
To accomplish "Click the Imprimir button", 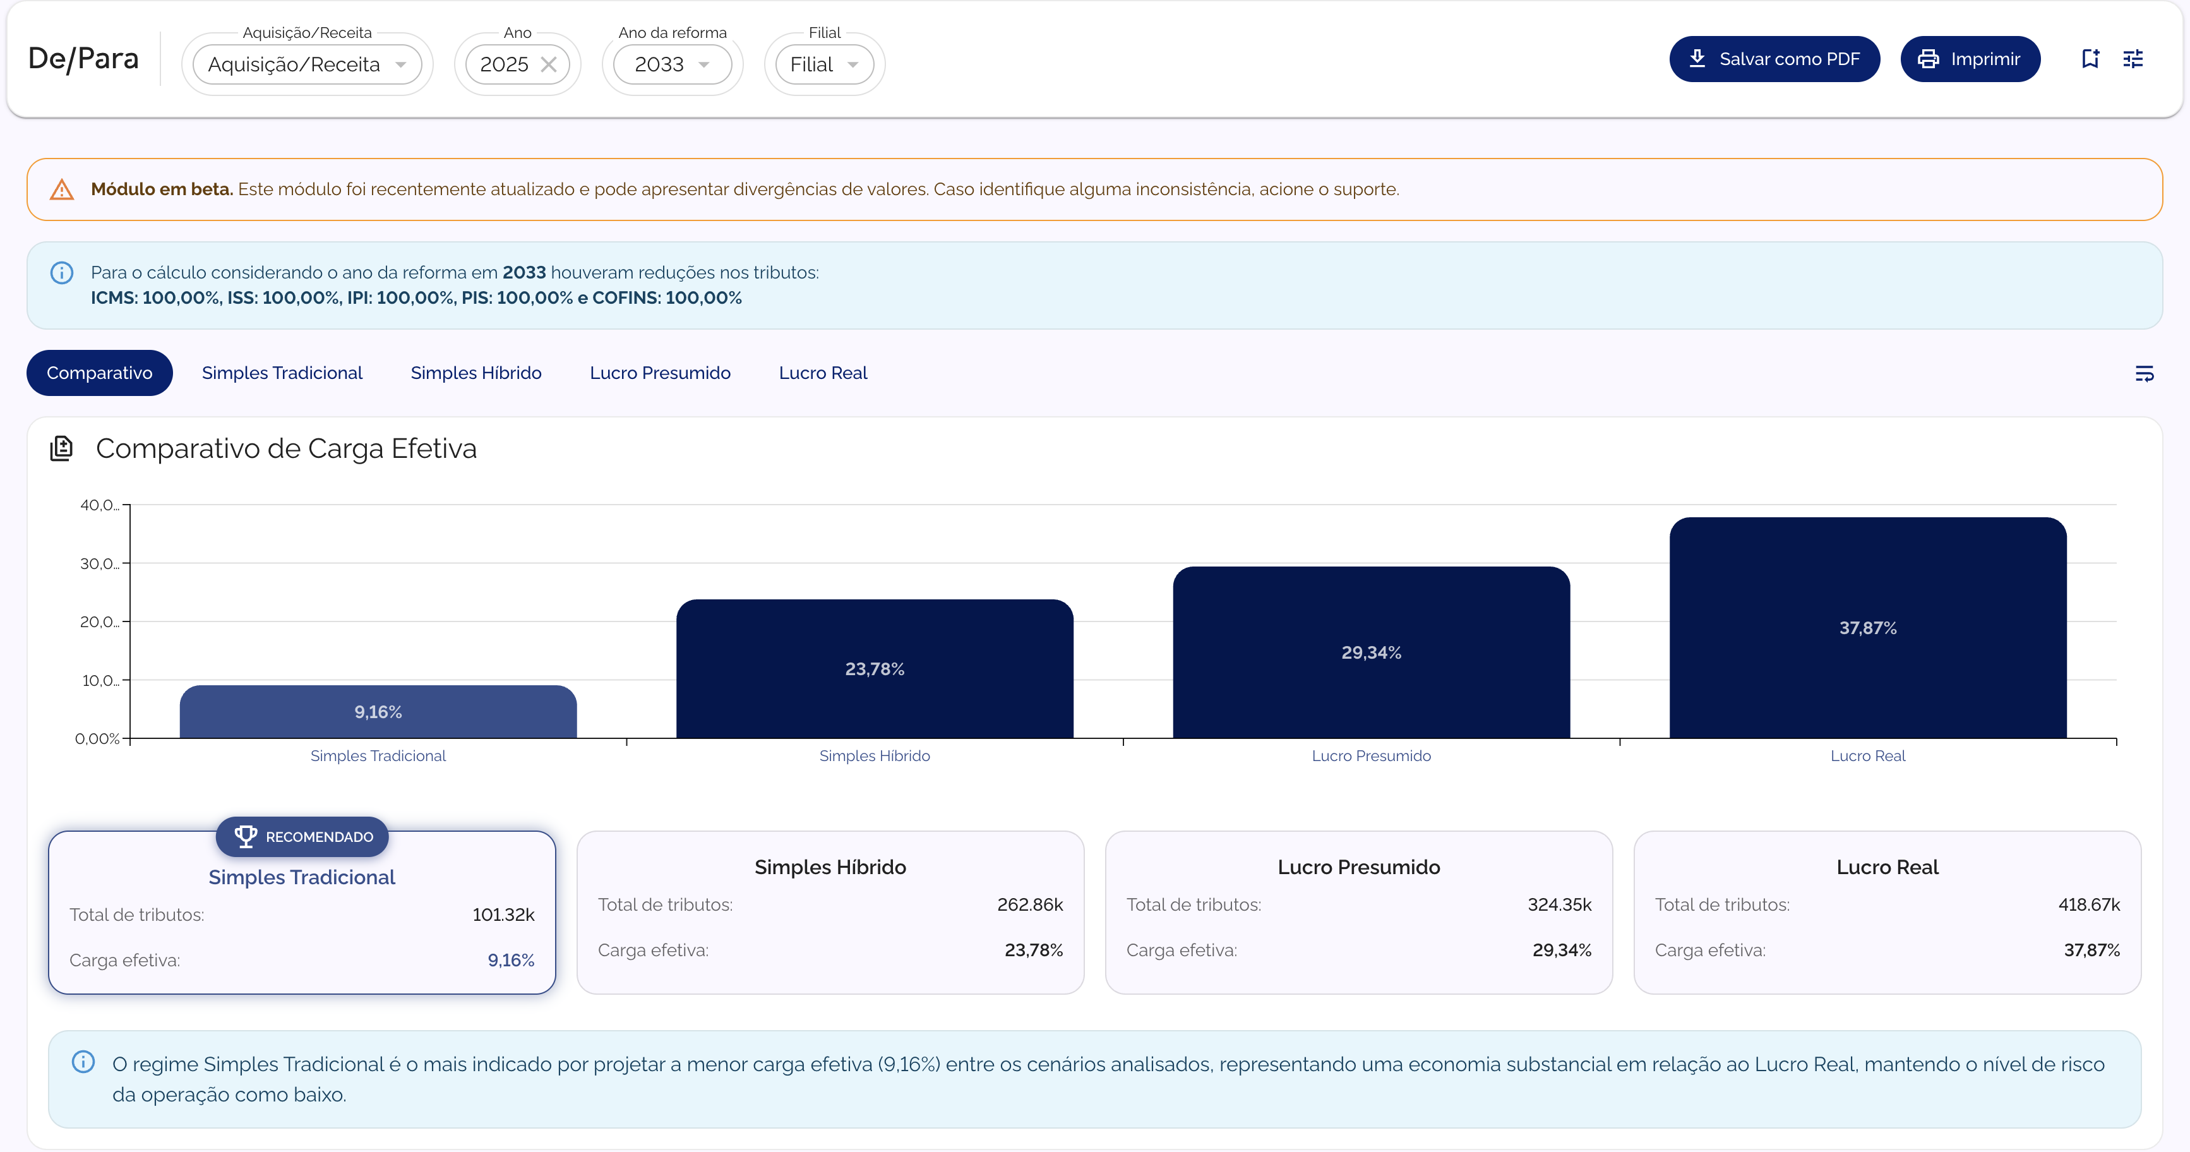I will point(1970,59).
